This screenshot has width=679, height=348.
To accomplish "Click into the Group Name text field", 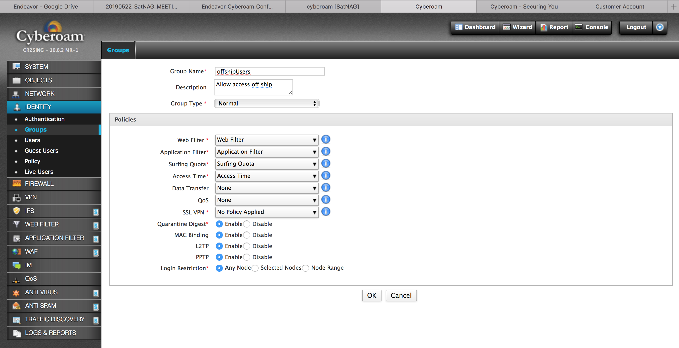I will coord(269,71).
